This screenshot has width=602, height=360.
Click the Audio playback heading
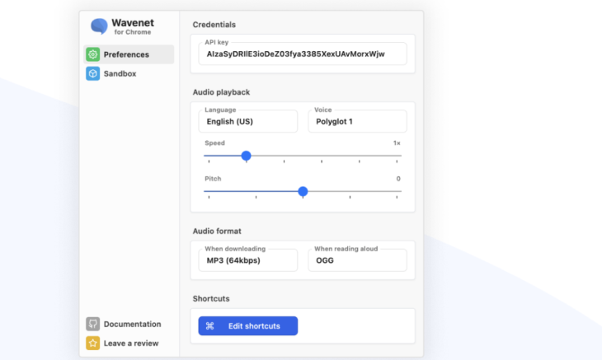(221, 92)
